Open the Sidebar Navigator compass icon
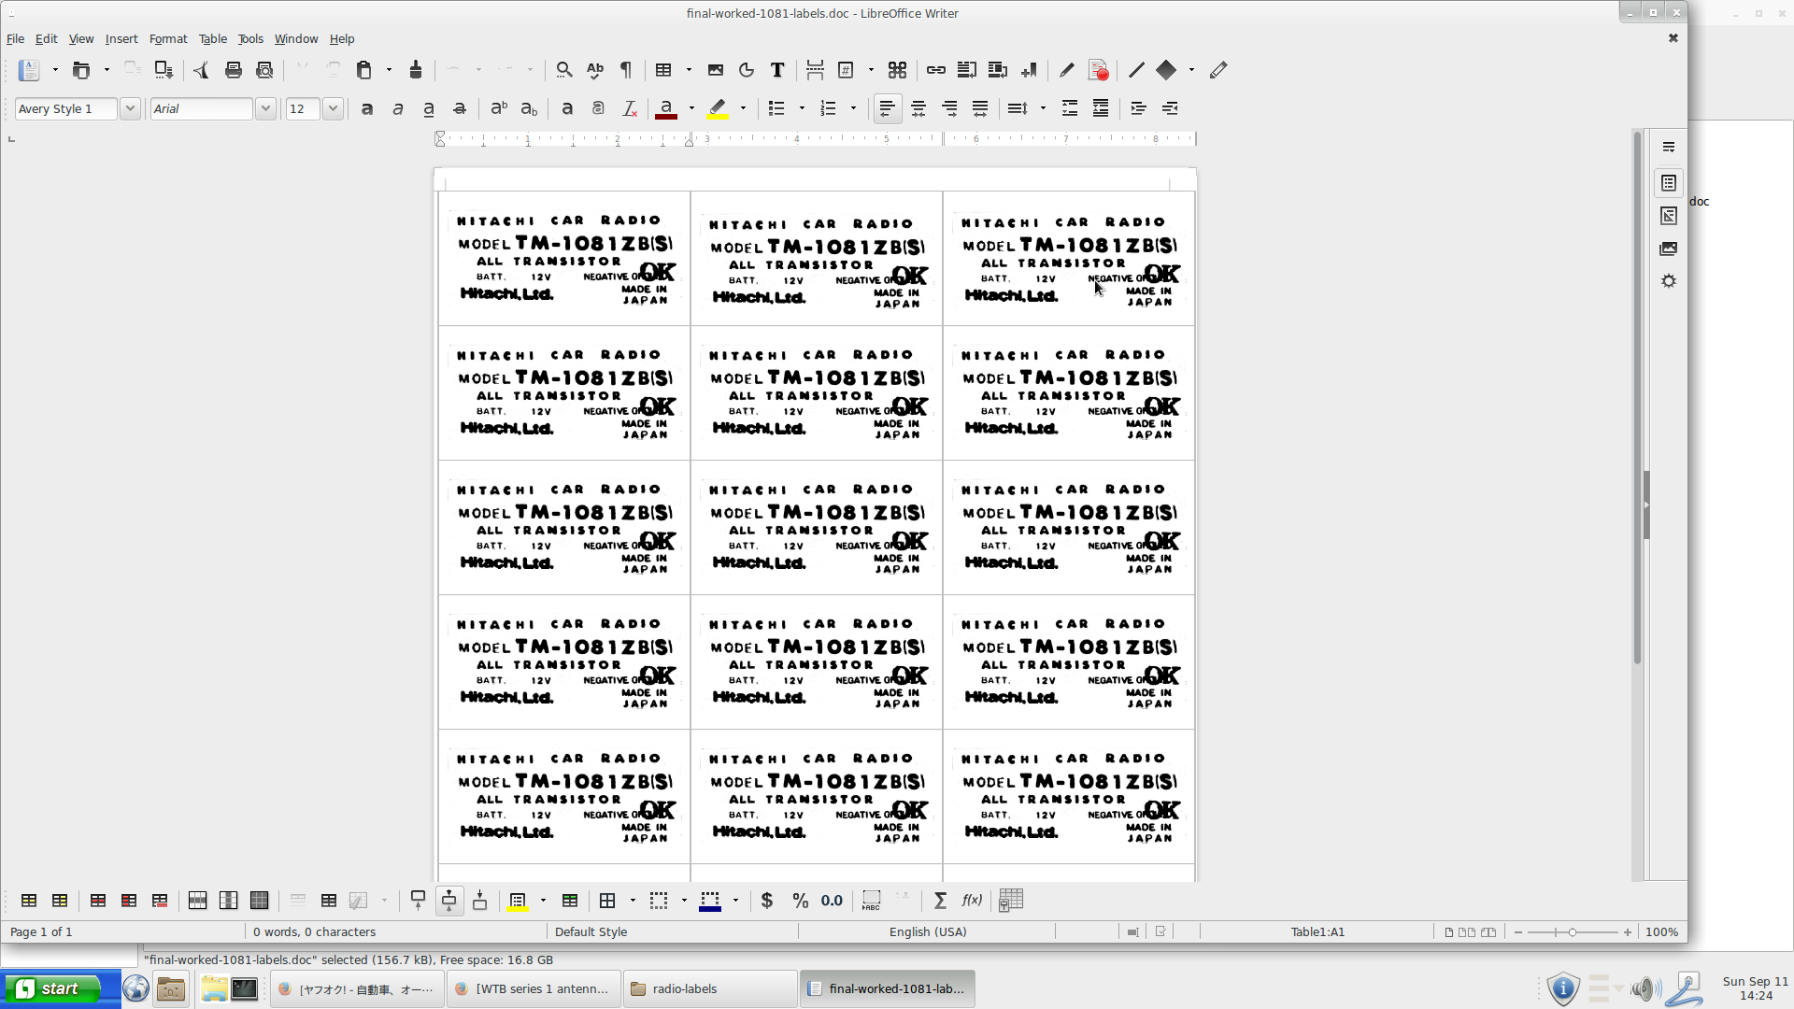Viewport: 1794px width, 1009px height. pos(1669,281)
